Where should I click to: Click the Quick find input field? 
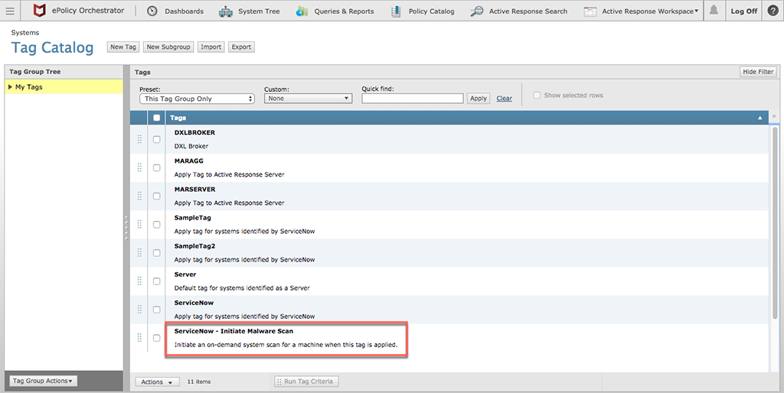coord(413,99)
